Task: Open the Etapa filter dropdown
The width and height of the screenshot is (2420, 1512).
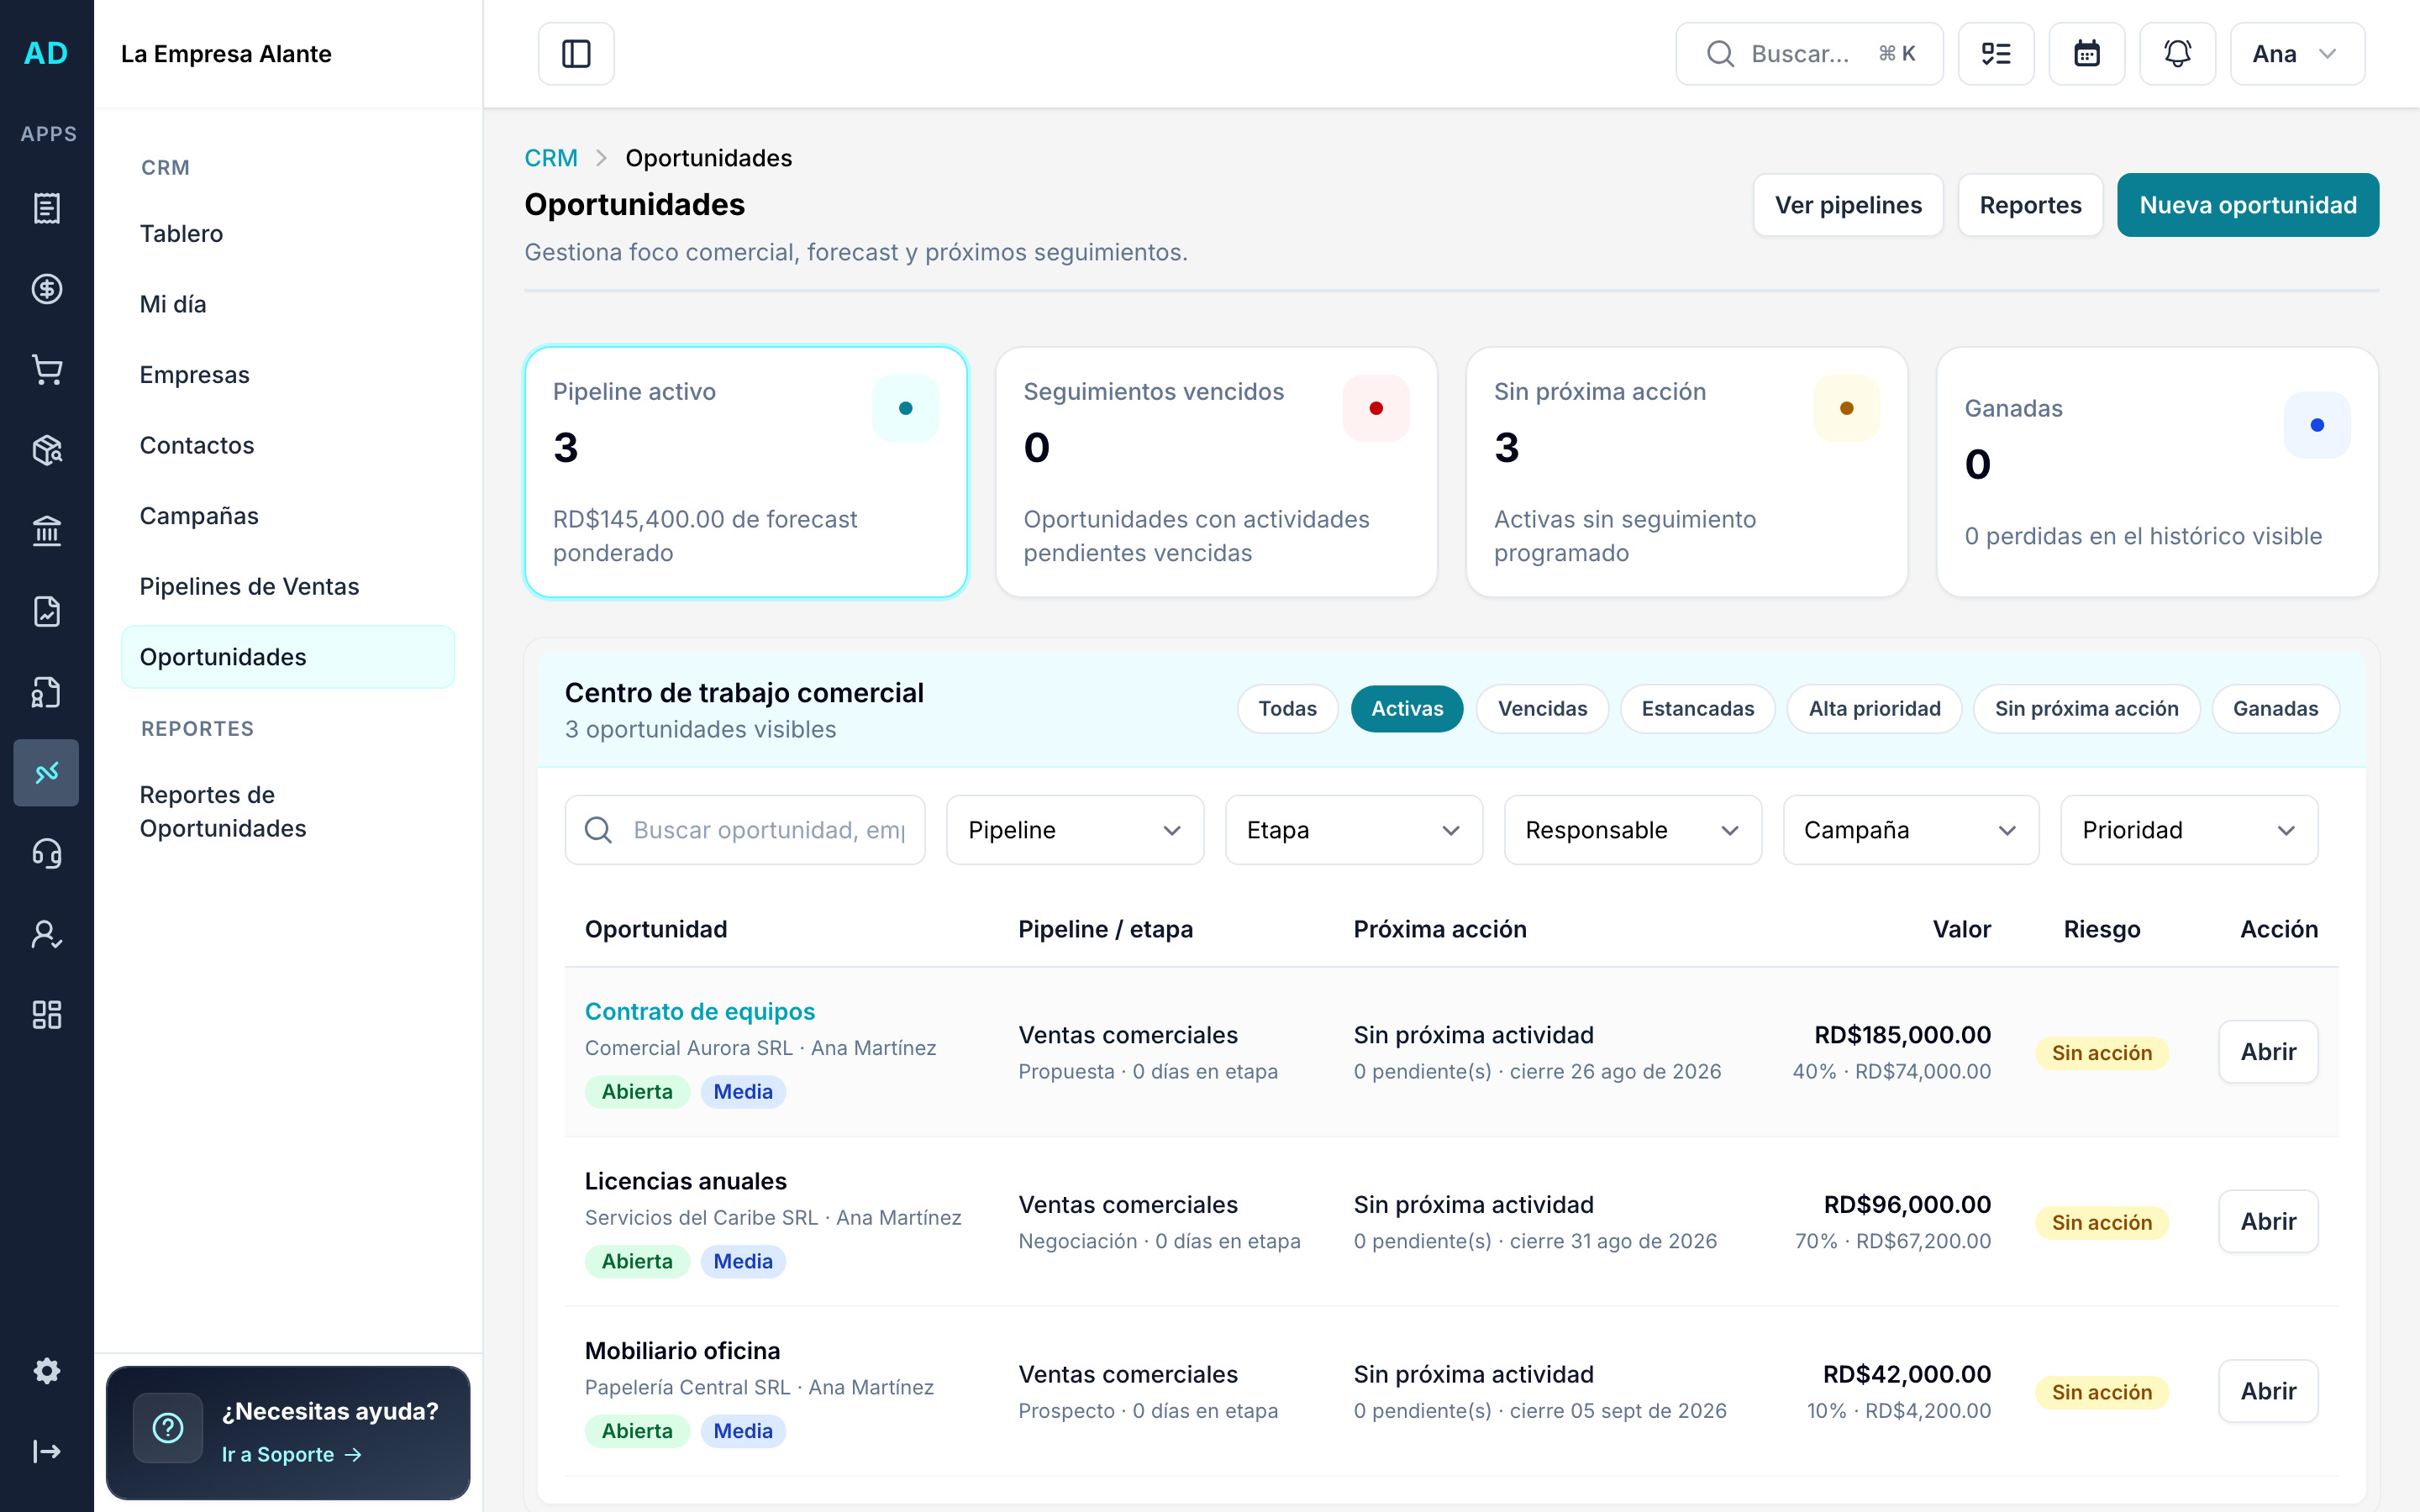Action: (1354, 830)
